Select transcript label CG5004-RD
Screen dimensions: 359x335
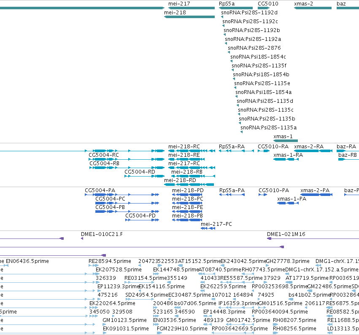140,172
